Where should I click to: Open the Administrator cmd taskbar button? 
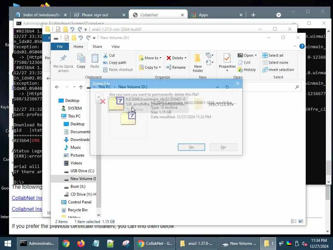click(37, 243)
